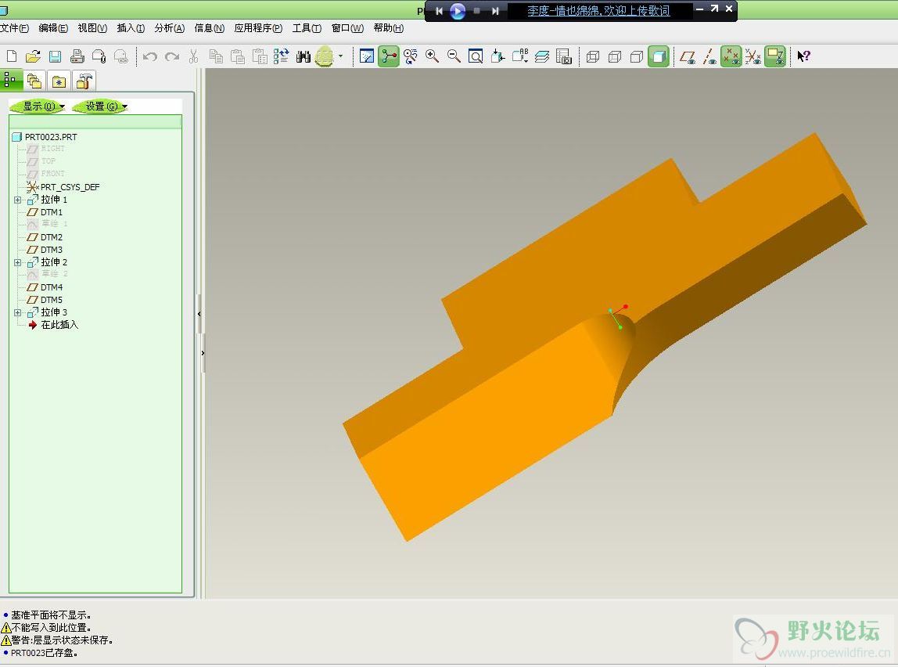Open the Saved view list icon
The height and width of the screenshot is (667, 898).
pos(520,56)
